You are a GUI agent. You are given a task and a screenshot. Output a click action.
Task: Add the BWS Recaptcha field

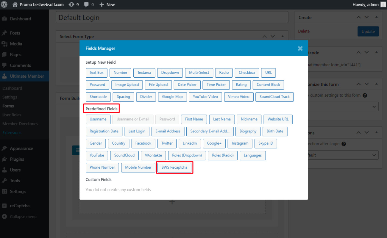[x=174, y=167]
